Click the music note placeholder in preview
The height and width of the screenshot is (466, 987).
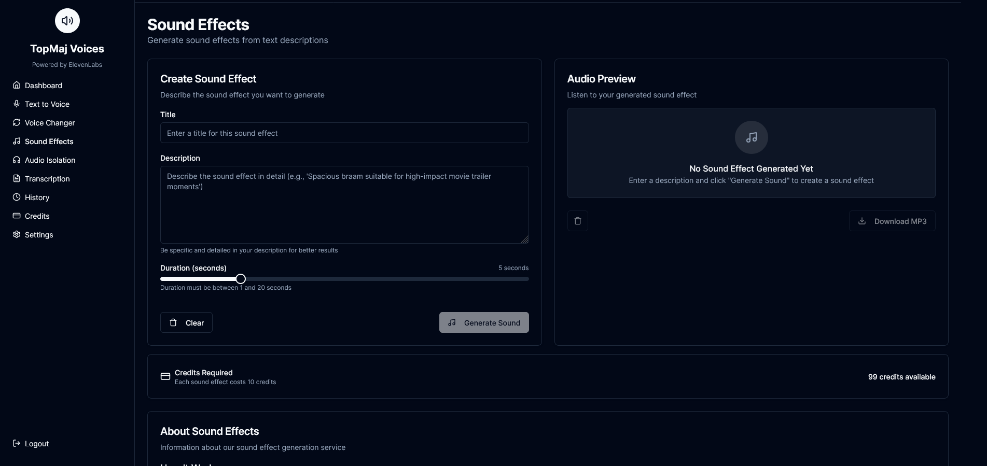pyautogui.click(x=751, y=137)
